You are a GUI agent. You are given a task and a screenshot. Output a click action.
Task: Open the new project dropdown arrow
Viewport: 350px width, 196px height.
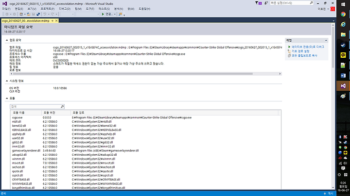(25, 14)
